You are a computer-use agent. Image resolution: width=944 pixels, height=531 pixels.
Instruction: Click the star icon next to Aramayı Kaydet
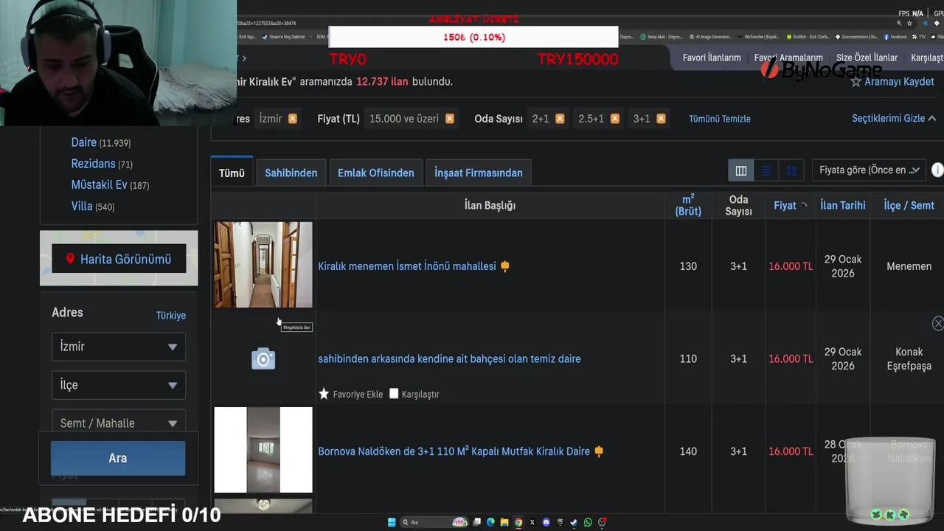click(856, 82)
